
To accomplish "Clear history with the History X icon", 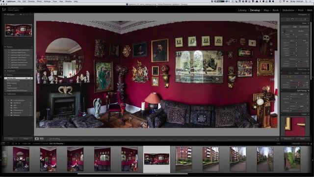I will click(31, 75).
